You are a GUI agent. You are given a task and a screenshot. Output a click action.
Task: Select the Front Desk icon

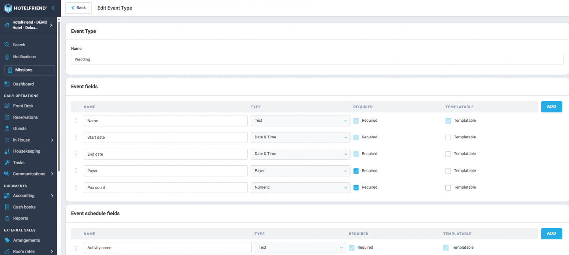(x=8, y=106)
